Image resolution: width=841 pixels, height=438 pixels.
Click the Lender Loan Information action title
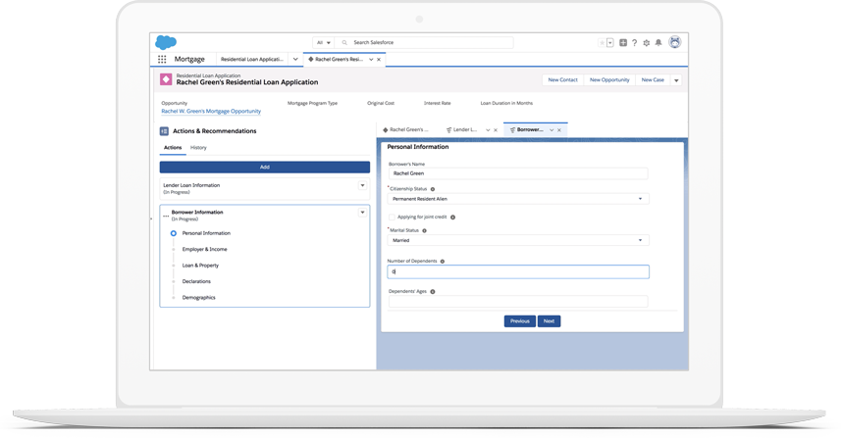point(191,185)
